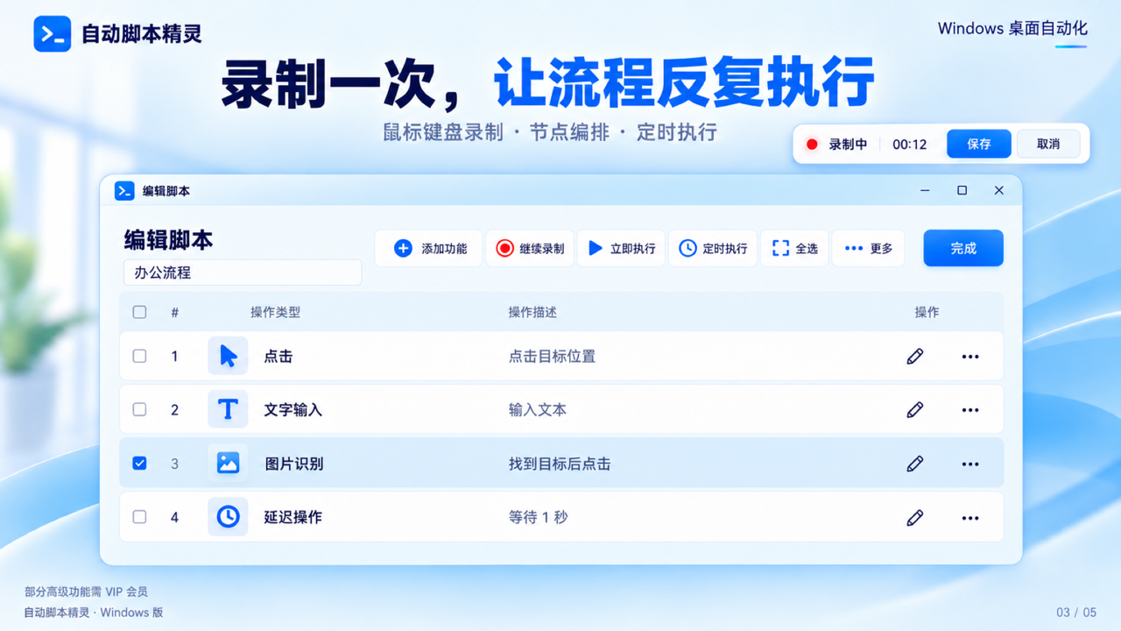Click 点击目标位置 description text
The height and width of the screenshot is (631, 1121).
552,357
